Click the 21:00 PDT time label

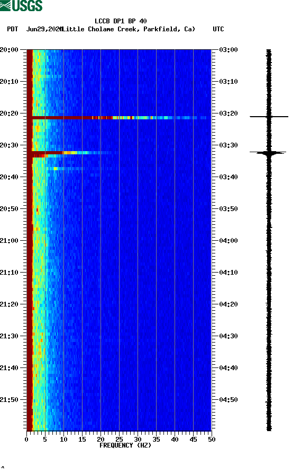click(9, 241)
